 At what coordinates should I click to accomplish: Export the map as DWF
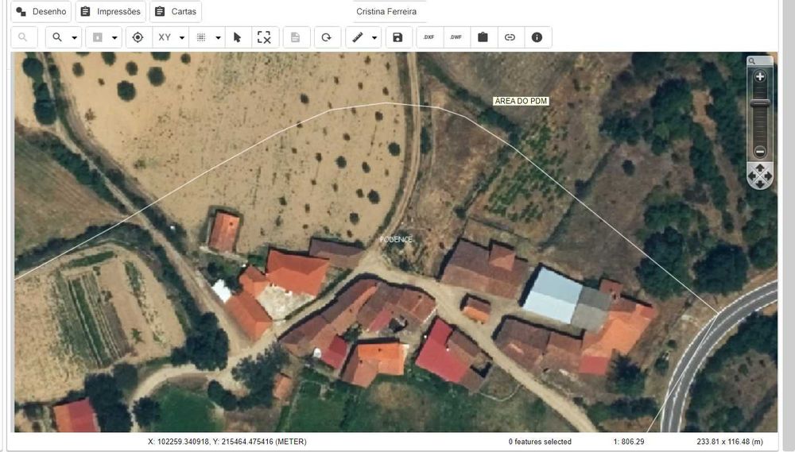(x=456, y=37)
